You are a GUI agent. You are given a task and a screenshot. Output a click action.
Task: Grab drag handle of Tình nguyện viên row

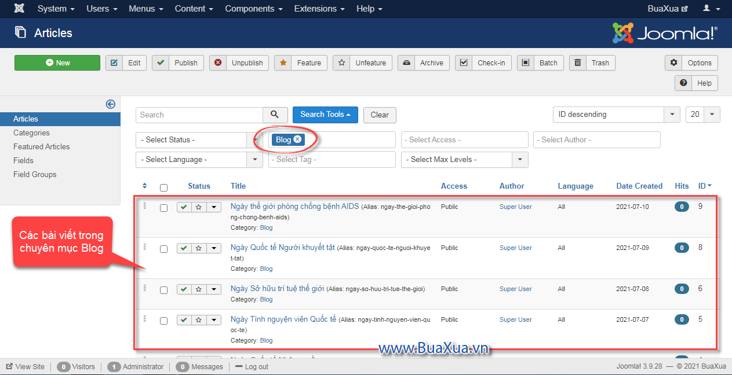(x=145, y=319)
